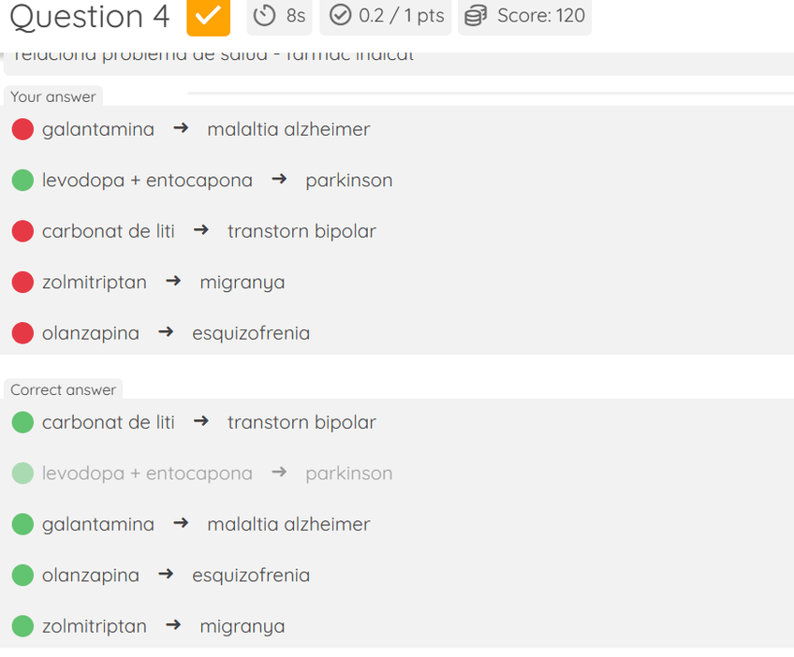Click the faded green dot beside levodopa in Correct answer
The image size is (794, 657).
point(22,474)
